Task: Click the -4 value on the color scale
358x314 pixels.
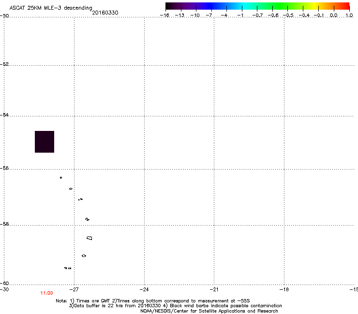Action: tap(224, 15)
